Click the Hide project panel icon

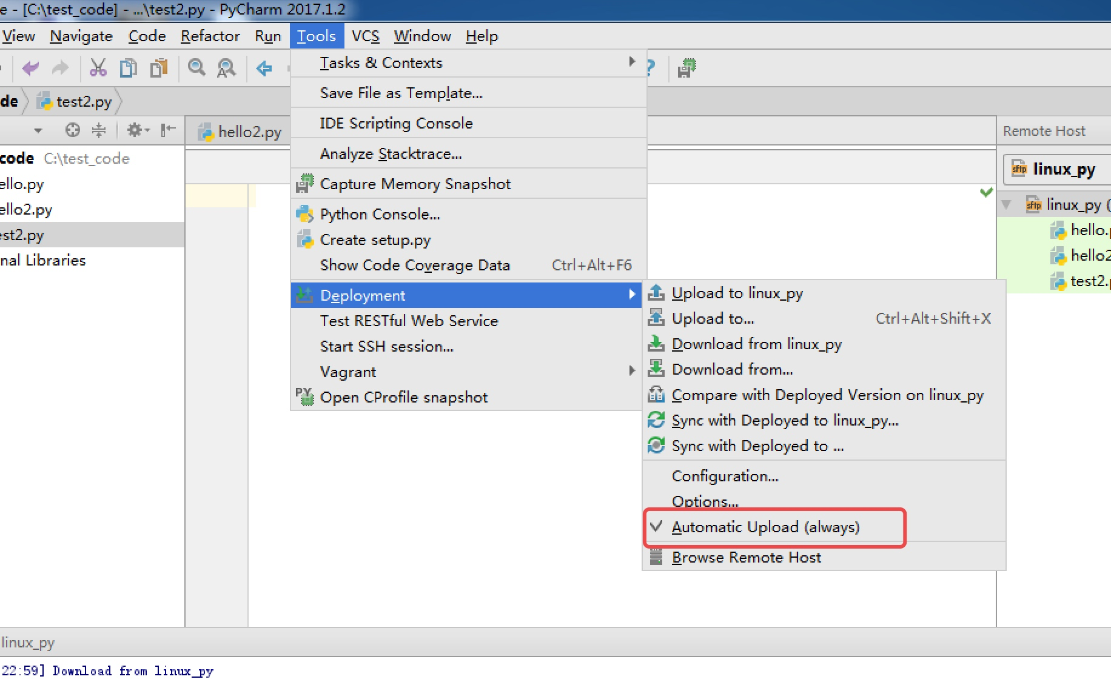click(x=168, y=130)
